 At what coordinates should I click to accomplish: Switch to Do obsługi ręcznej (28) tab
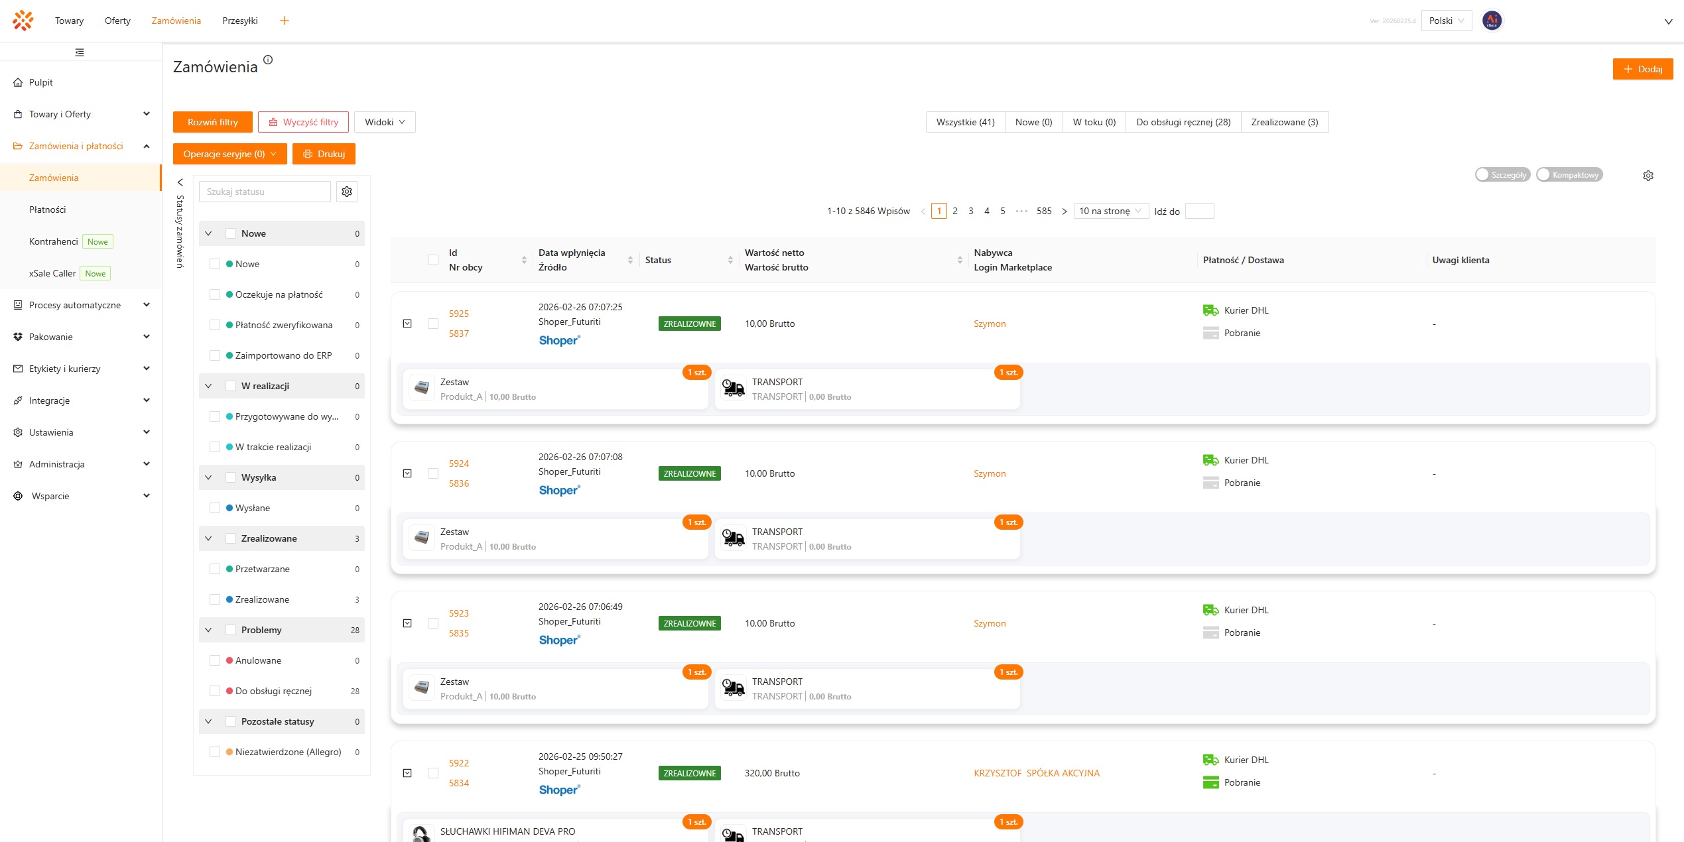1183,122
